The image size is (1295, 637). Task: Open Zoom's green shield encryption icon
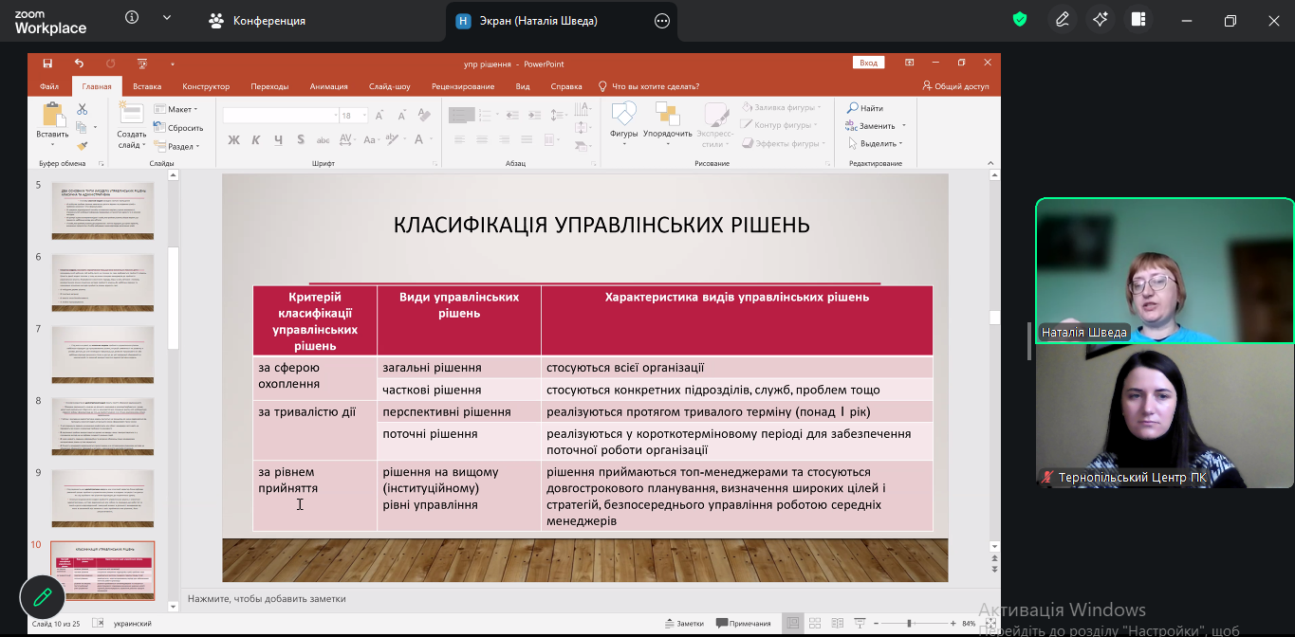[x=1020, y=20]
